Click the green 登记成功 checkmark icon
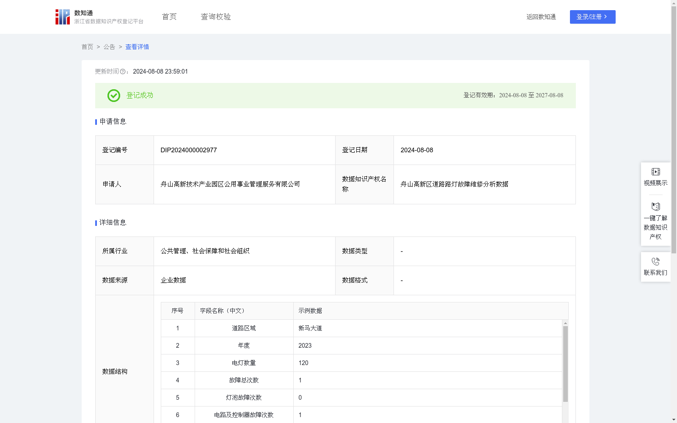677x423 pixels. 113,96
